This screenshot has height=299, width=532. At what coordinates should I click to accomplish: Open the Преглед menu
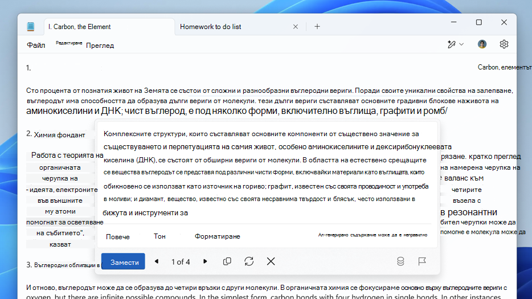click(x=100, y=46)
